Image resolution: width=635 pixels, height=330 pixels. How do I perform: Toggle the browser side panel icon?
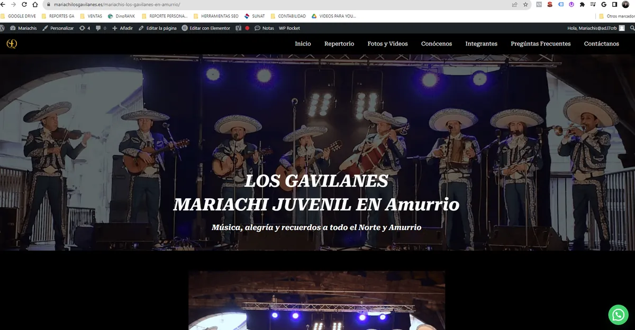pos(614,4)
